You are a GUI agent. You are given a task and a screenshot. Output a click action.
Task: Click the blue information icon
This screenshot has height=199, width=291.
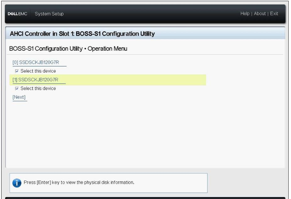(17, 183)
